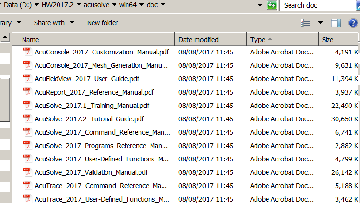
Task: Select AcuConsole_2017_Mesh_Generation_Manu... file name
Action: 101,65
